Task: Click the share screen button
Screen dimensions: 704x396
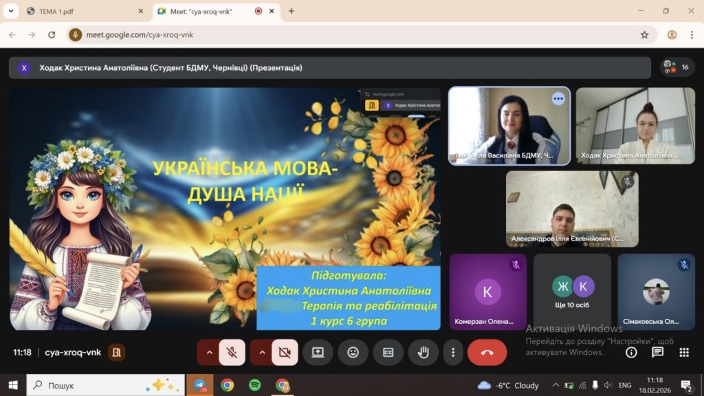Action: click(318, 352)
